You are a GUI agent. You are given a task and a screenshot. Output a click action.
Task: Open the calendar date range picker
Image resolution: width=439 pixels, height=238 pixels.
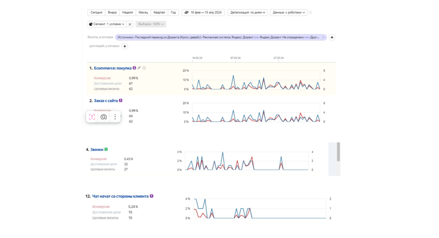(x=203, y=13)
